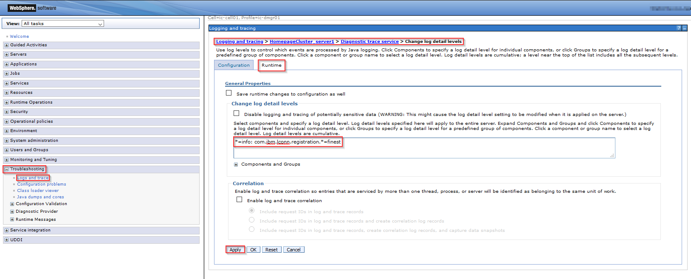691x279 pixels.
Task: Expand Runtime Messages tree node
Action: point(12,220)
